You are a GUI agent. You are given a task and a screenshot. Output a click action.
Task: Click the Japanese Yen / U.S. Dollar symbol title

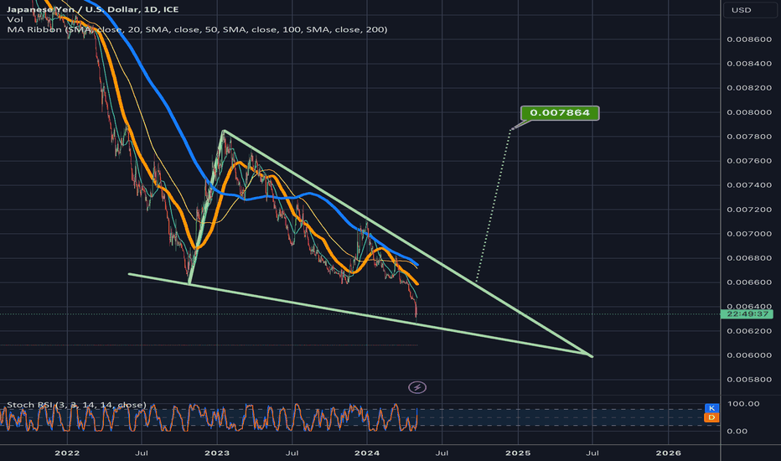point(93,9)
